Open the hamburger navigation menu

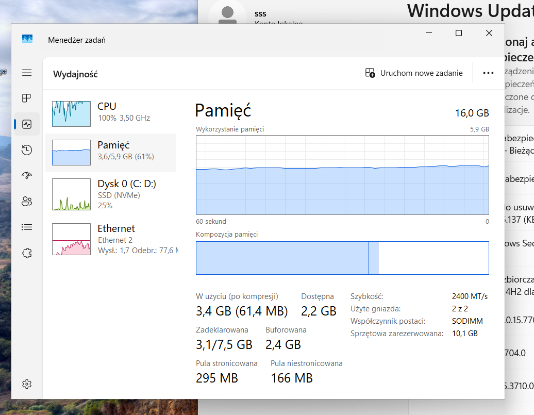pyautogui.click(x=27, y=73)
